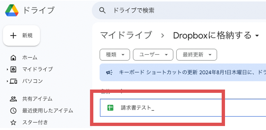The image size is (266, 130).
Task: Click the パソコン devices icon
Action: (13, 81)
